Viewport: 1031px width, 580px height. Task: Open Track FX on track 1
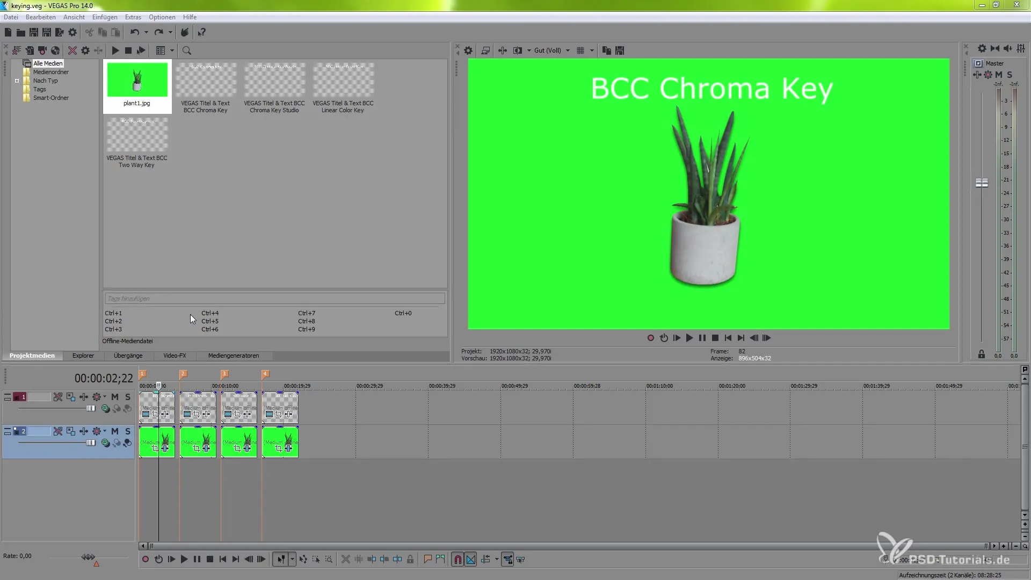(x=84, y=397)
